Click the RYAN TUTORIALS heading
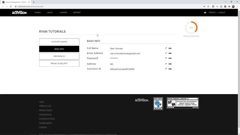The width and height of the screenshot is (240, 135). (52, 31)
